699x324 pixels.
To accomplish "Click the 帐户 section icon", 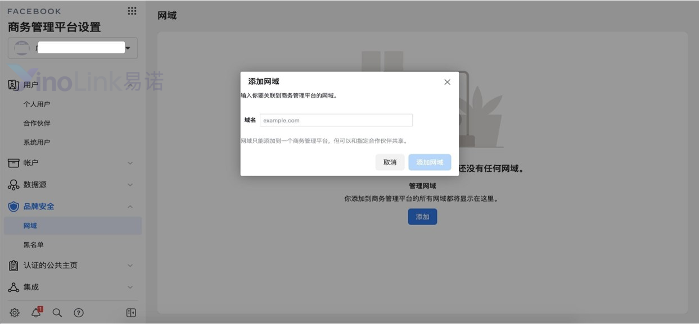I will 13,163.
